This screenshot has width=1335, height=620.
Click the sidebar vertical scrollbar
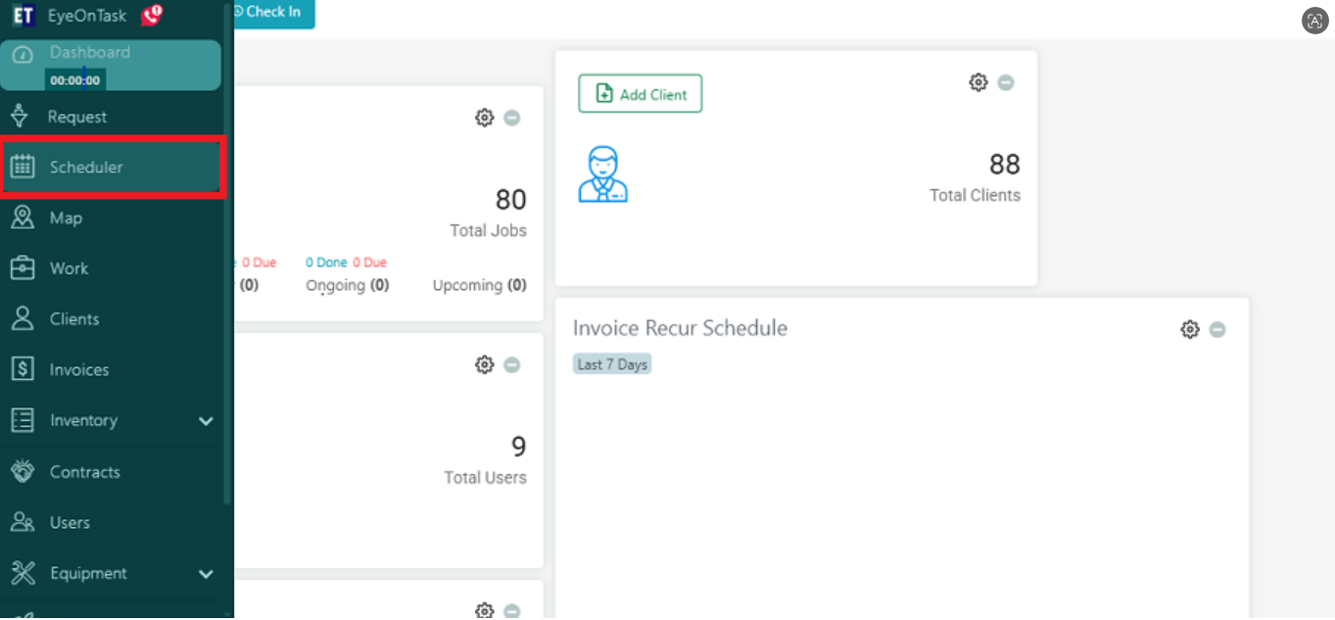click(x=228, y=294)
